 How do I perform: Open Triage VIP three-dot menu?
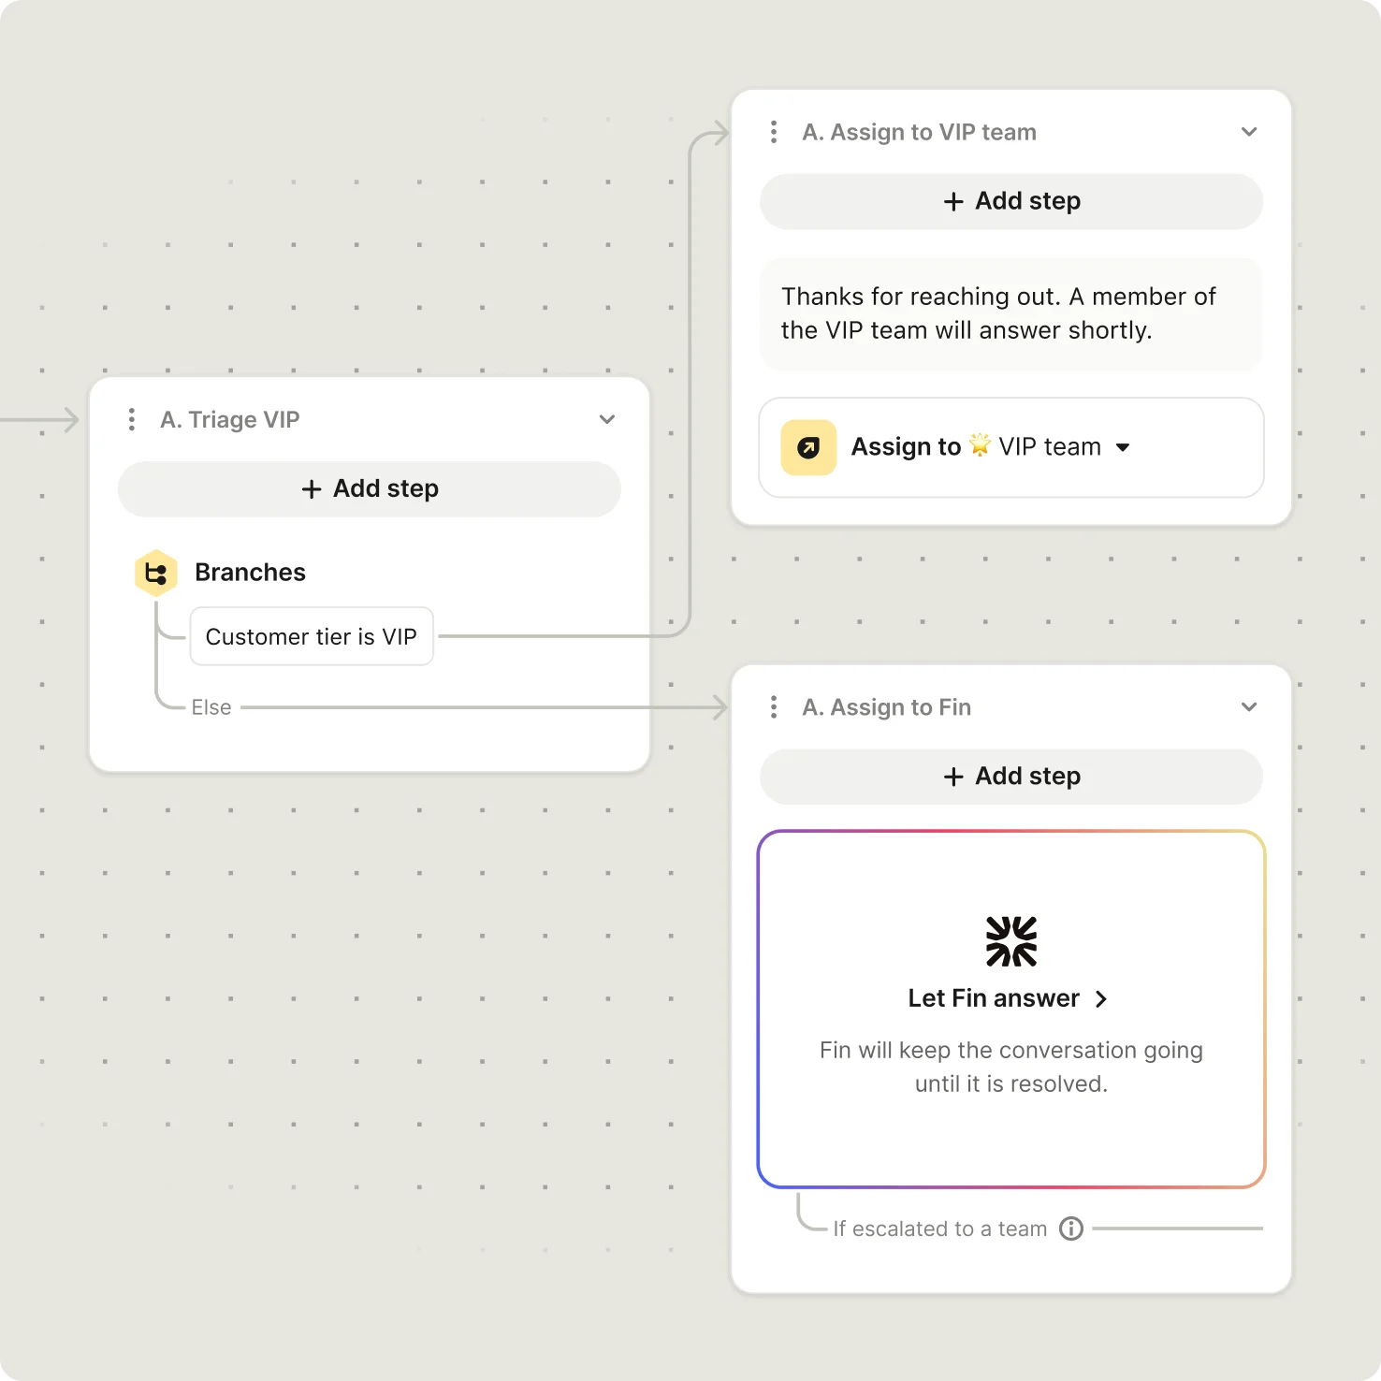[x=132, y=419]
